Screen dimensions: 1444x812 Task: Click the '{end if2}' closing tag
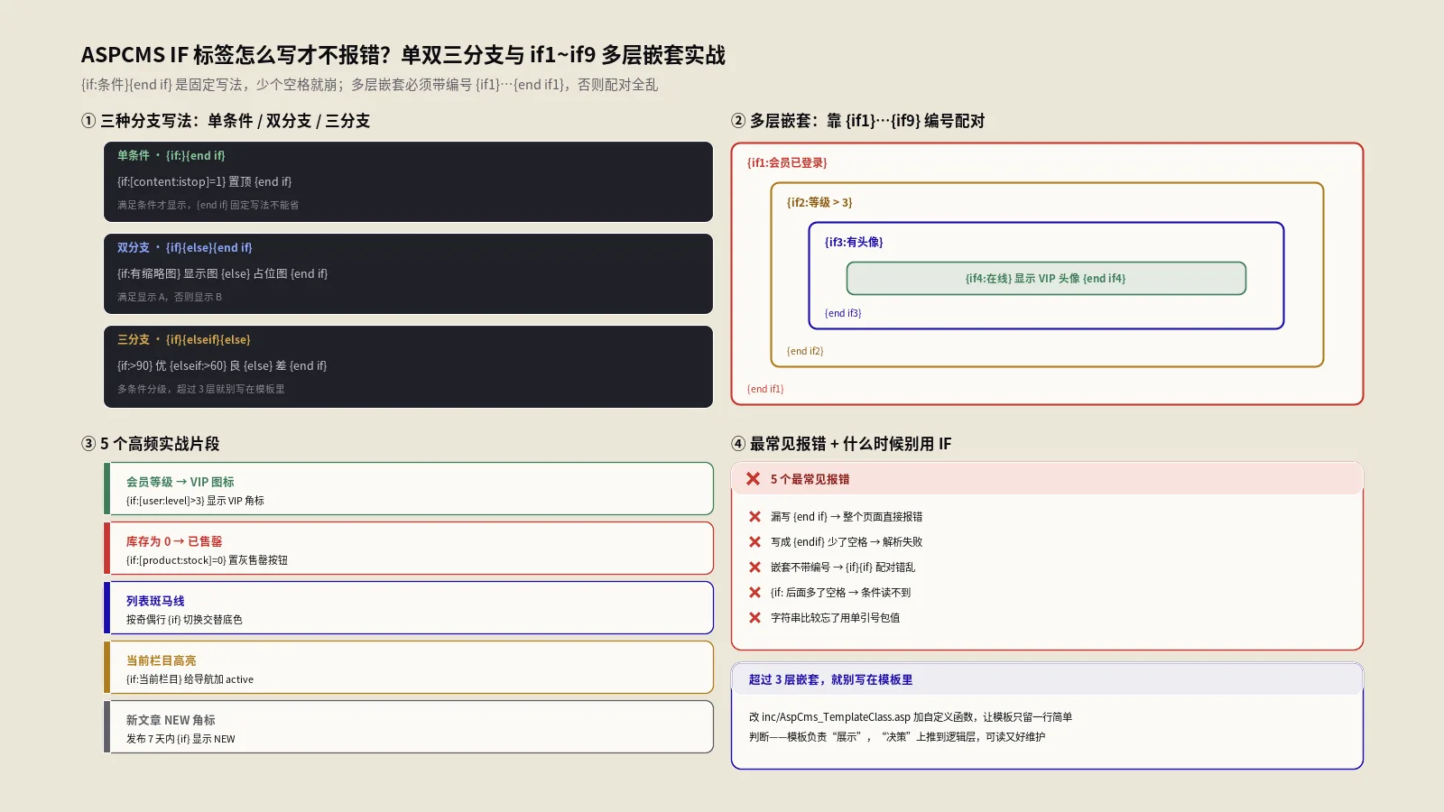tap(805, 351)
